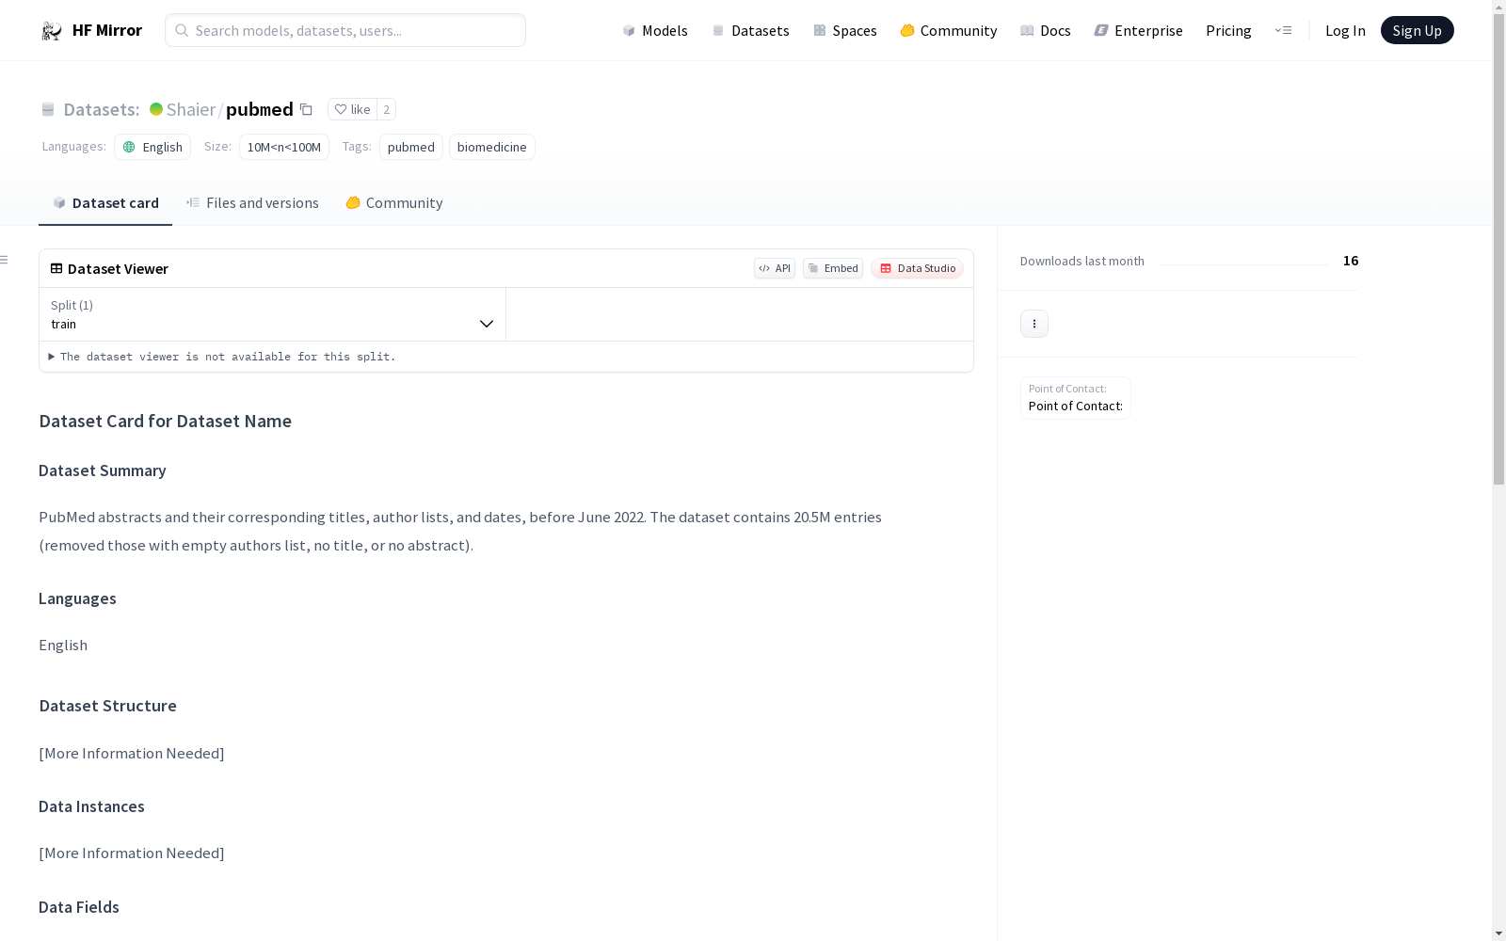
Task: Click the heart like button
Action: [x=352, y=109]
